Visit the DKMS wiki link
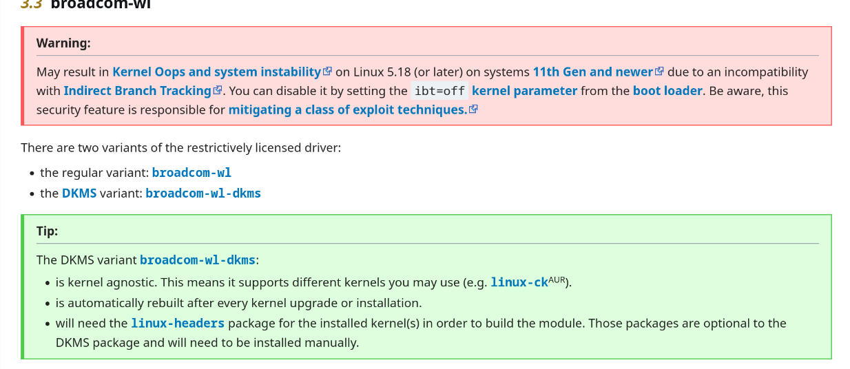850x369 pixels. 79,193
